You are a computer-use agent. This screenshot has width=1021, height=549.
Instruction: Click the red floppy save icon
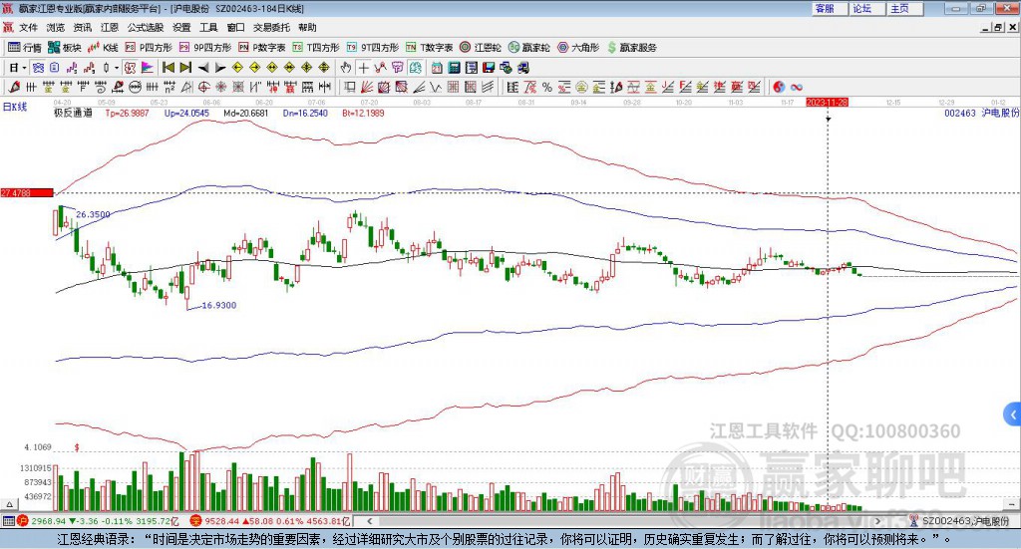pyautogui.click(x=489, y=68)
